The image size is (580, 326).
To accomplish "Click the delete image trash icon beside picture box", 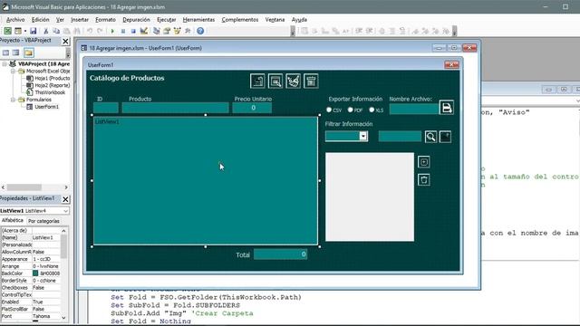I will coord(424,180).
